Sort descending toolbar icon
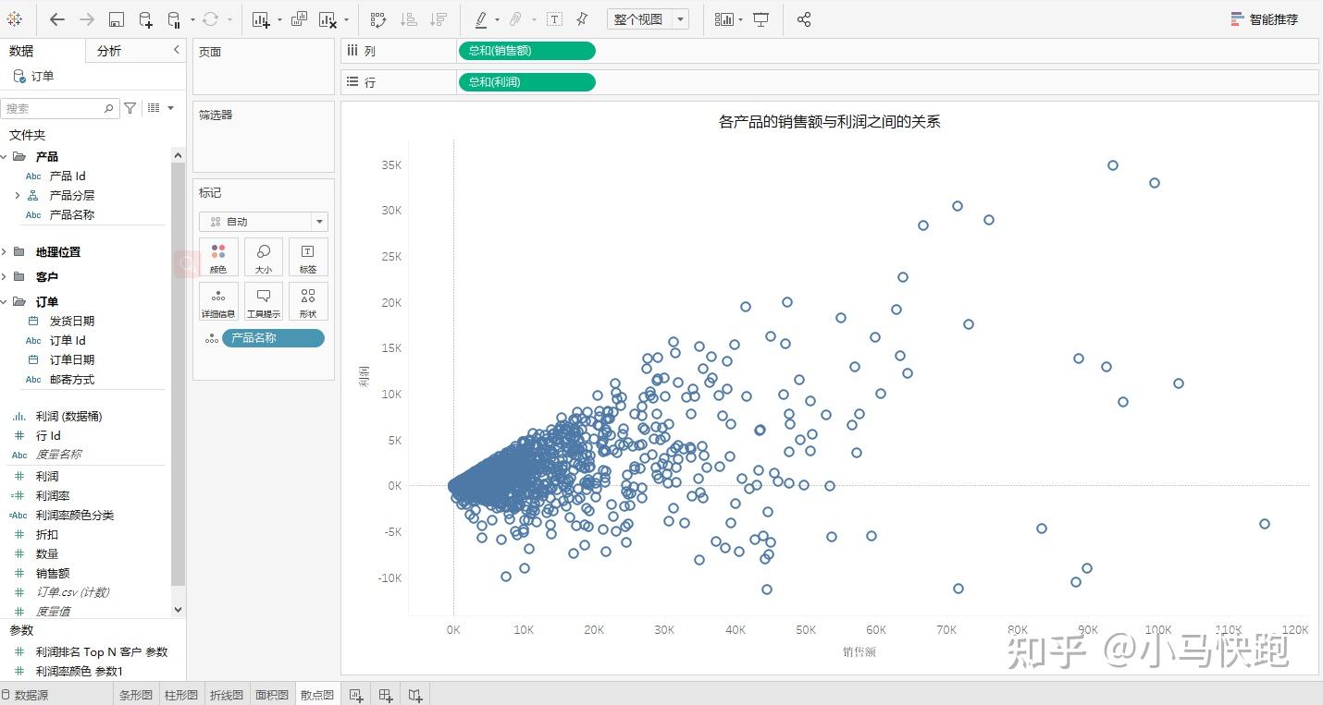Screen dimensions: 1323x705 [x=439, y=19]
